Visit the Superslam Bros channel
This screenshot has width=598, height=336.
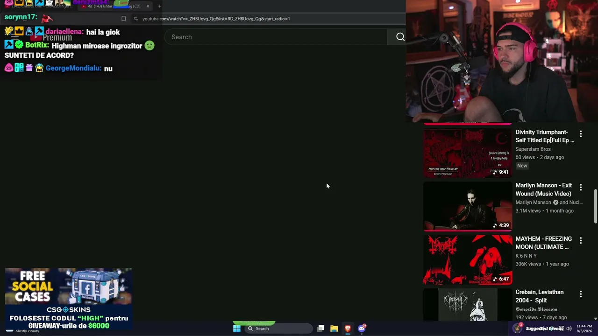click(533, 149)
